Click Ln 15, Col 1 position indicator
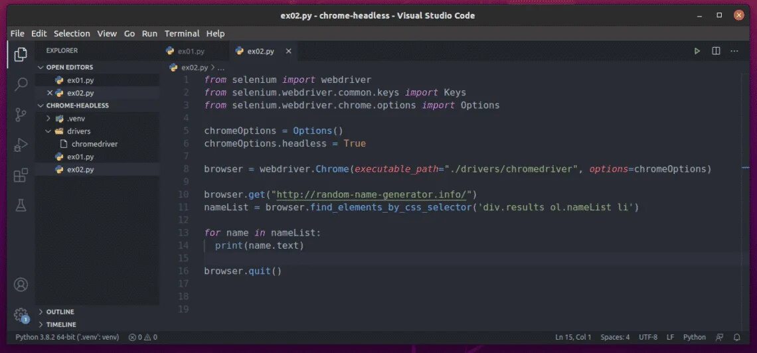The height and width of the screenshot is (353, 757). [x=573, y=337]
